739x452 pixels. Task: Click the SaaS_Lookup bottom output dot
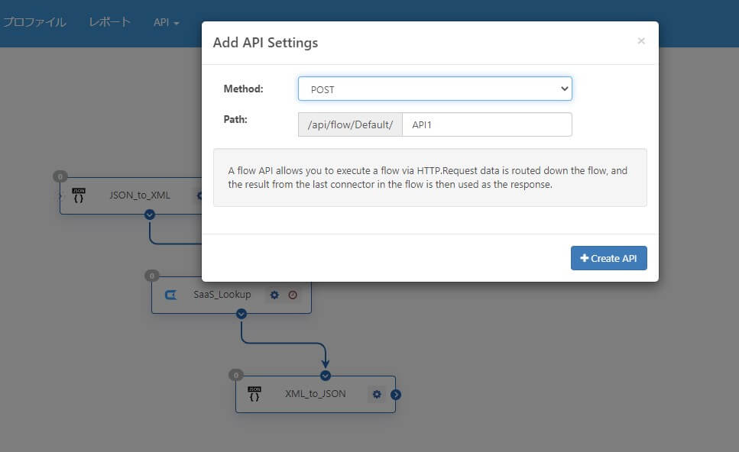[x=241, y=314]
